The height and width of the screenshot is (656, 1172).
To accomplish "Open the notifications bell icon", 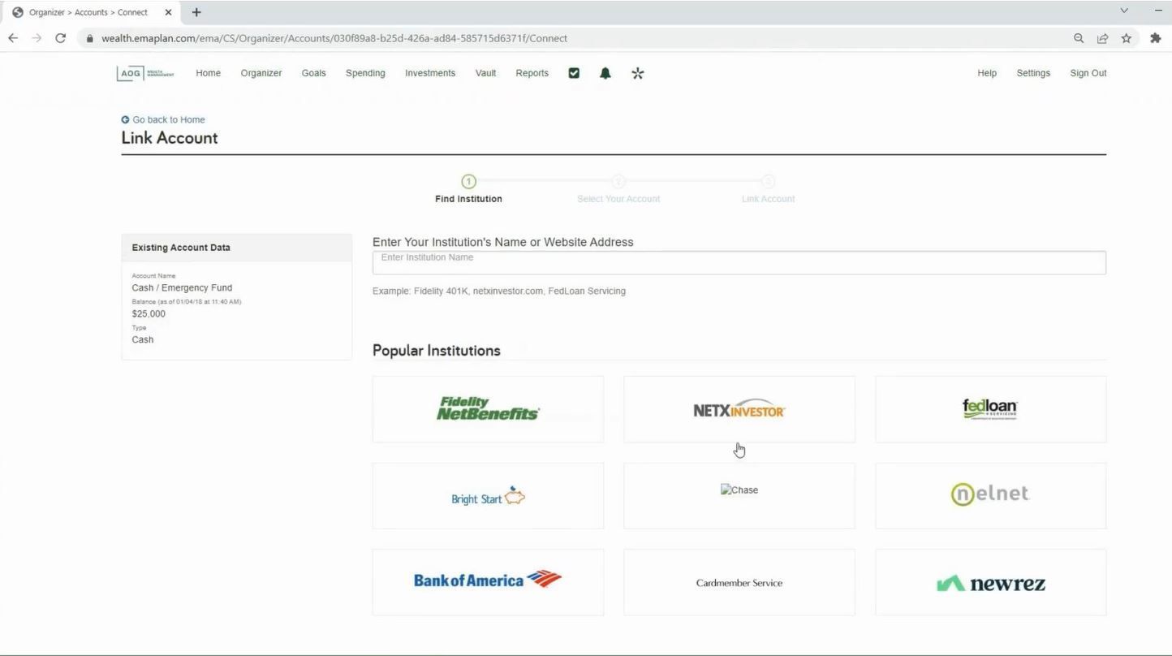I will [x=605, y=73].
